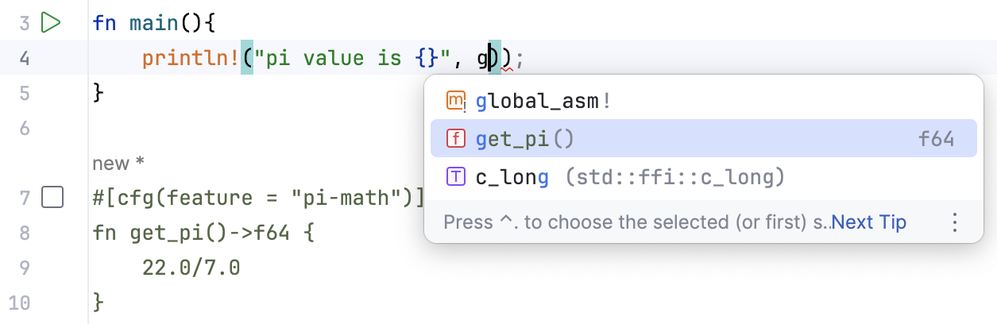
Task: Click the macro icon next to global_asm!
Action: click(456, 101)
